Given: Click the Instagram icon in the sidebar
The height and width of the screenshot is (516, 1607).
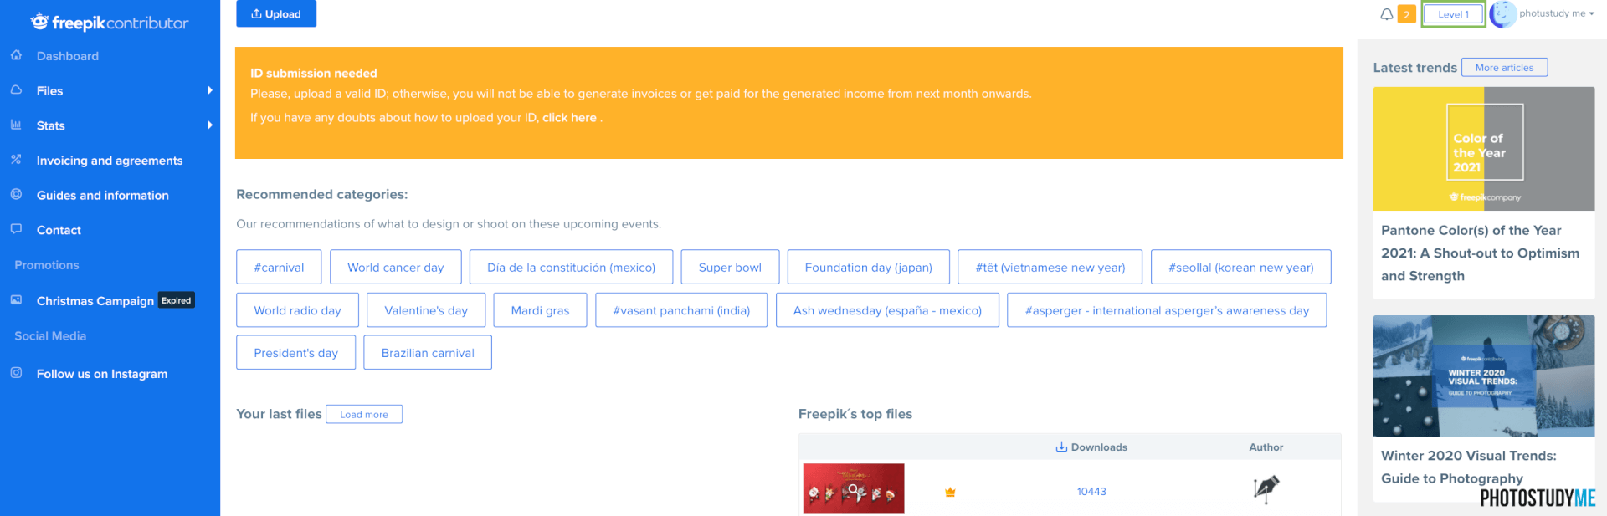Looking at the screenshot, I should pos(16,373).
